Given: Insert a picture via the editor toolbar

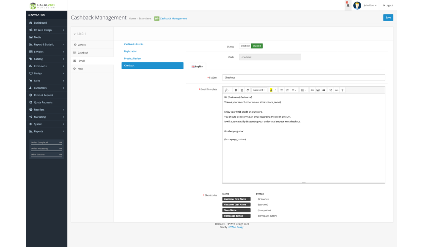Looking at the screenshot, I should [x=318, y=90].
